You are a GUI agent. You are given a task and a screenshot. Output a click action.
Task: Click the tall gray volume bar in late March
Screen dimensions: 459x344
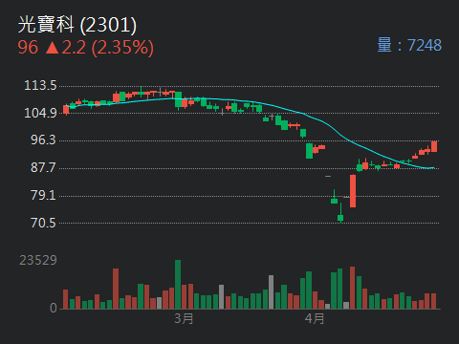271,291
